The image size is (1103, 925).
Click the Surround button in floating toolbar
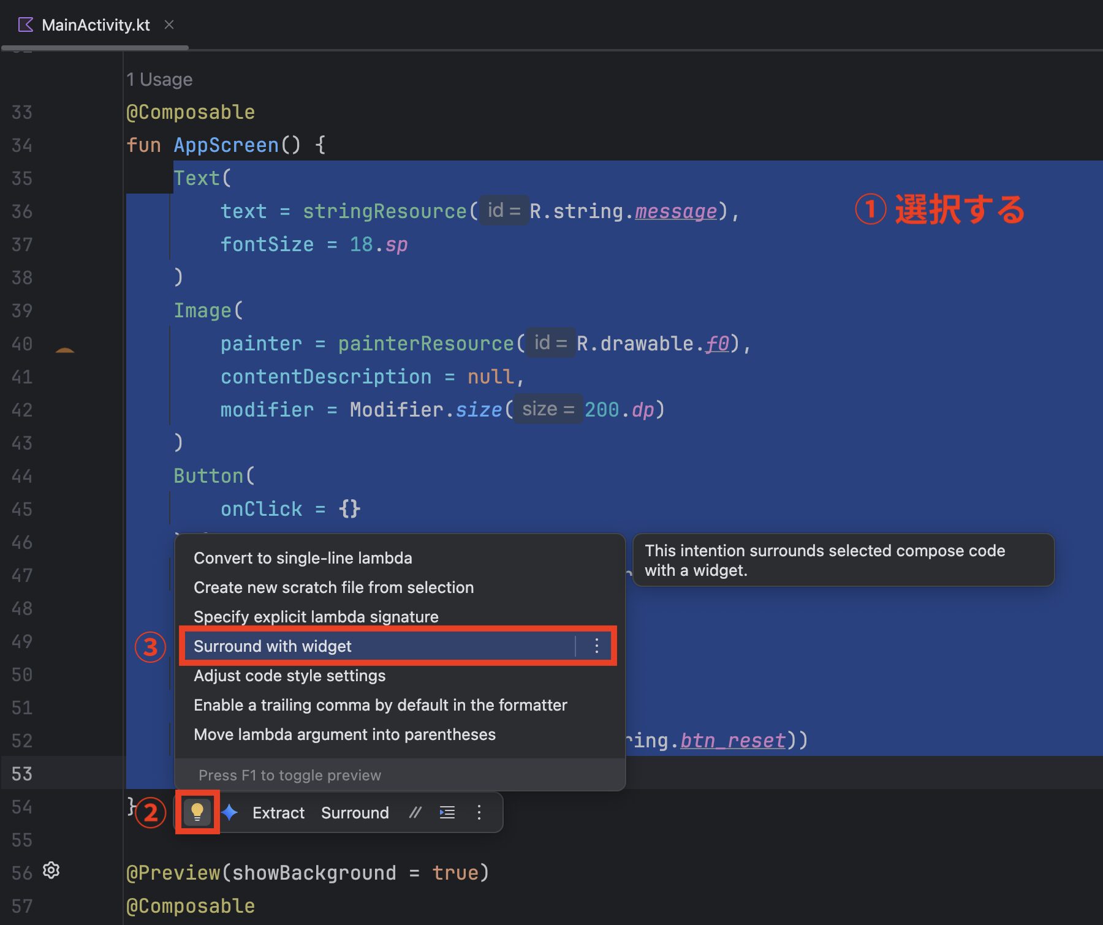pos(355,812)
